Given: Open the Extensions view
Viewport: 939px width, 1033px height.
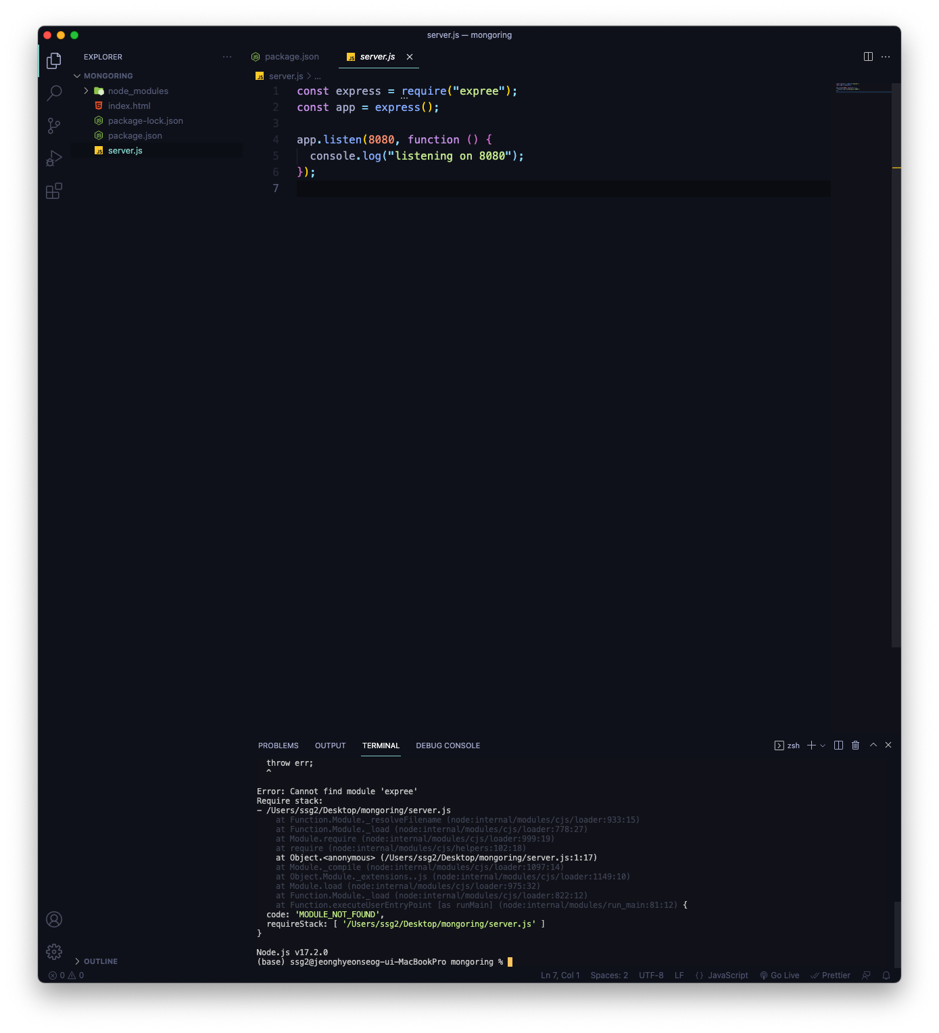Looking at the screenshot, I should [54, 191].
